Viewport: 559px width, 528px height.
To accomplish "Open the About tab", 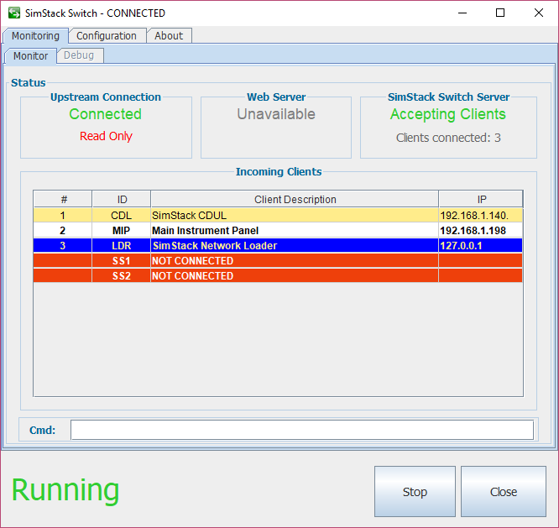I will (x=169, y=35).
